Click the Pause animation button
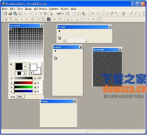The image size is (147, 135). (x=60, y=19)
